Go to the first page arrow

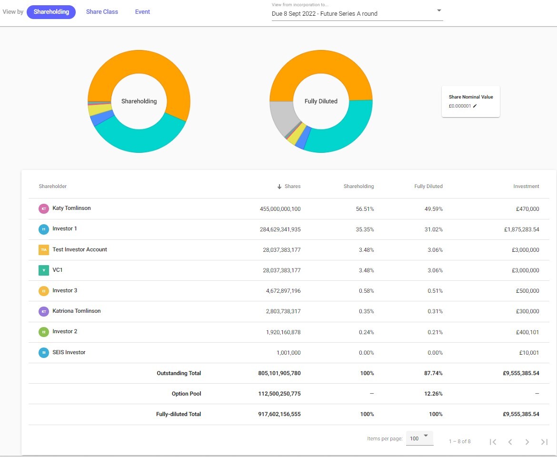(493, 442)
